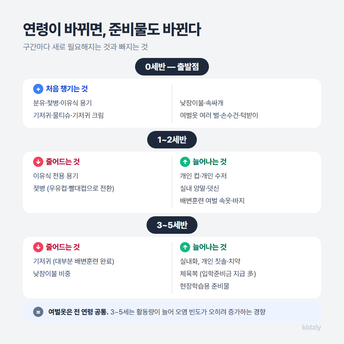Click the red down-arrow icon in the 3~5세반 card

38,247
